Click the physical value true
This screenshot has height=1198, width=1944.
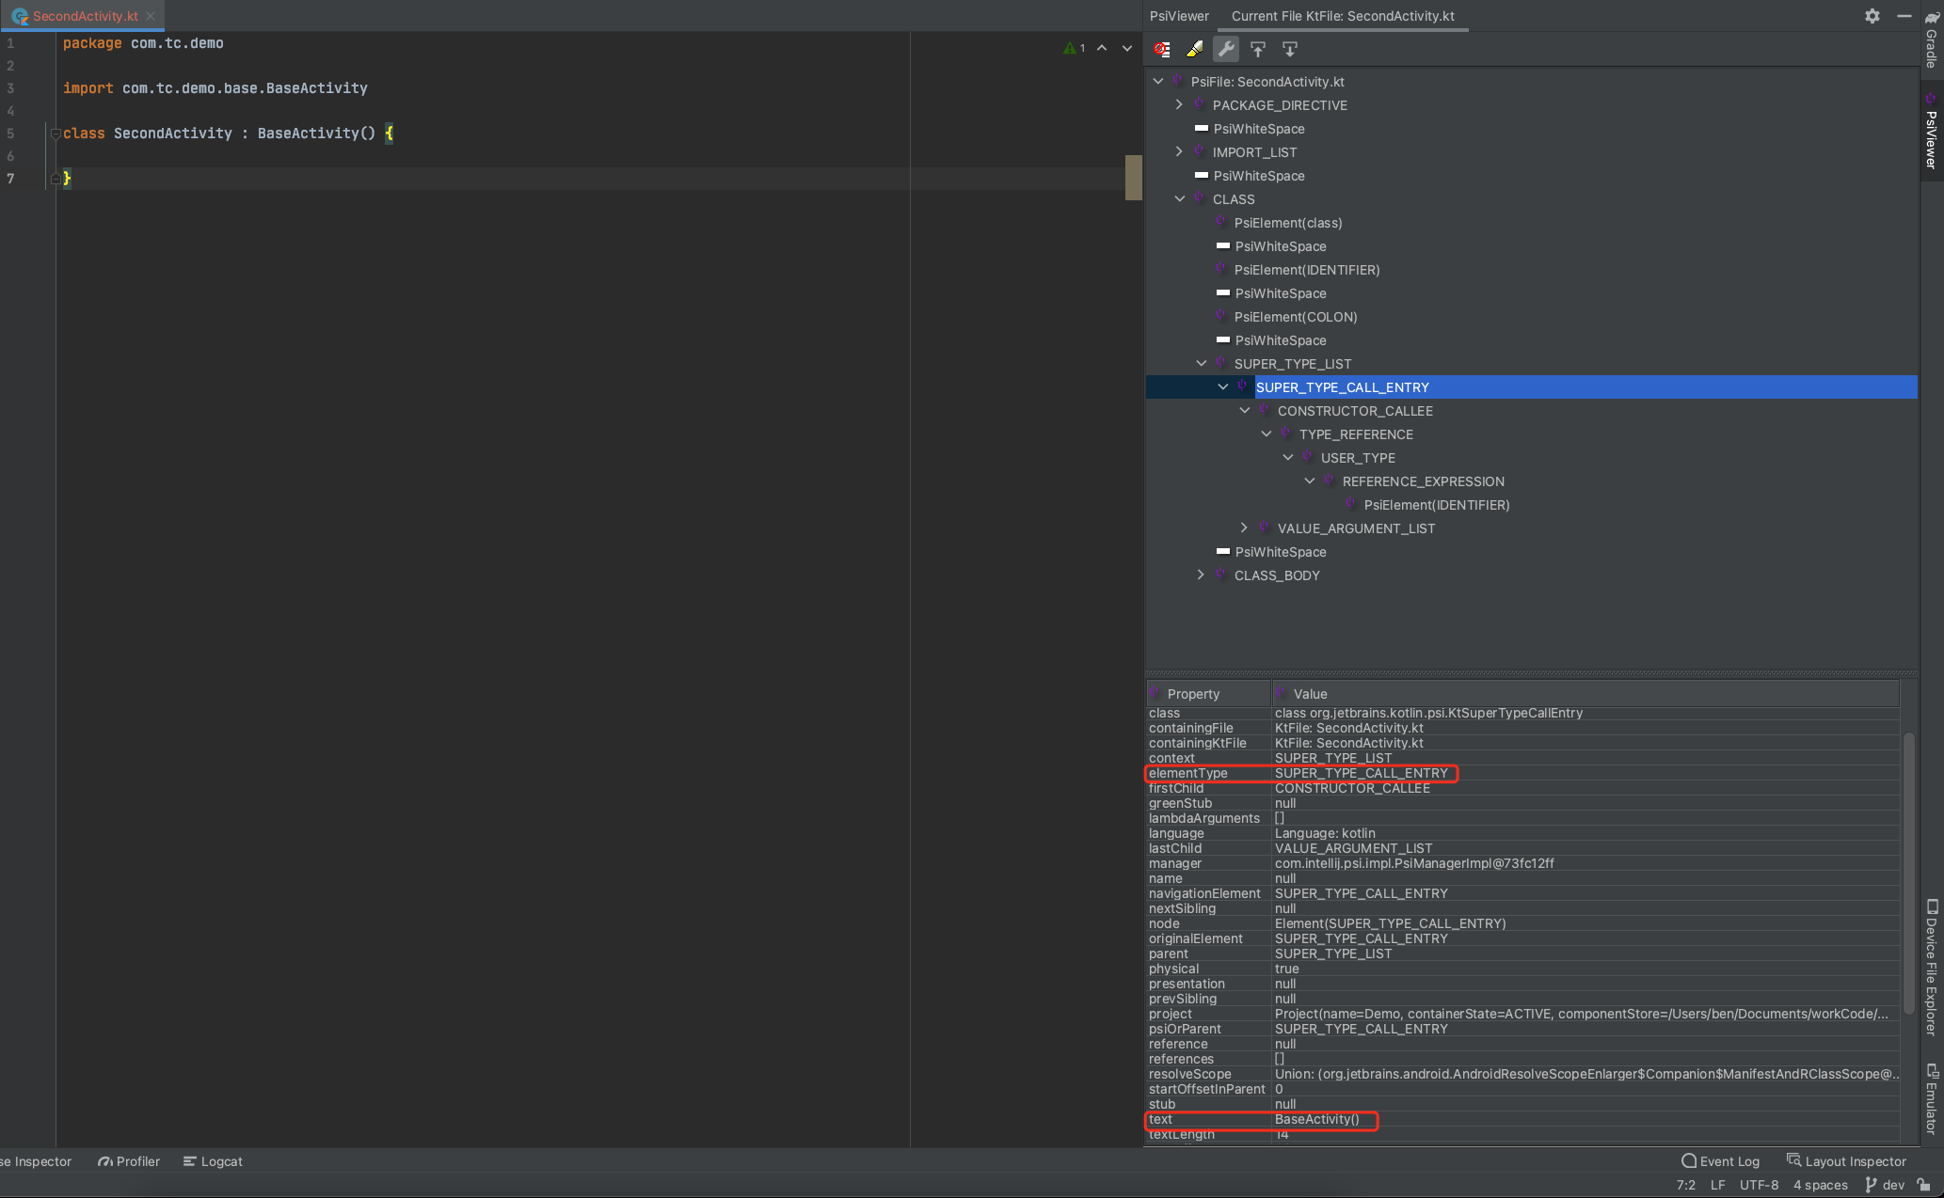1286,969
